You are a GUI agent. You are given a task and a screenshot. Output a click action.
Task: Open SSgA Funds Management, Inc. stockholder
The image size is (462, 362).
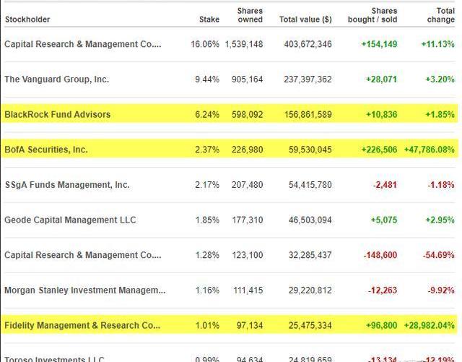(67, 185)
